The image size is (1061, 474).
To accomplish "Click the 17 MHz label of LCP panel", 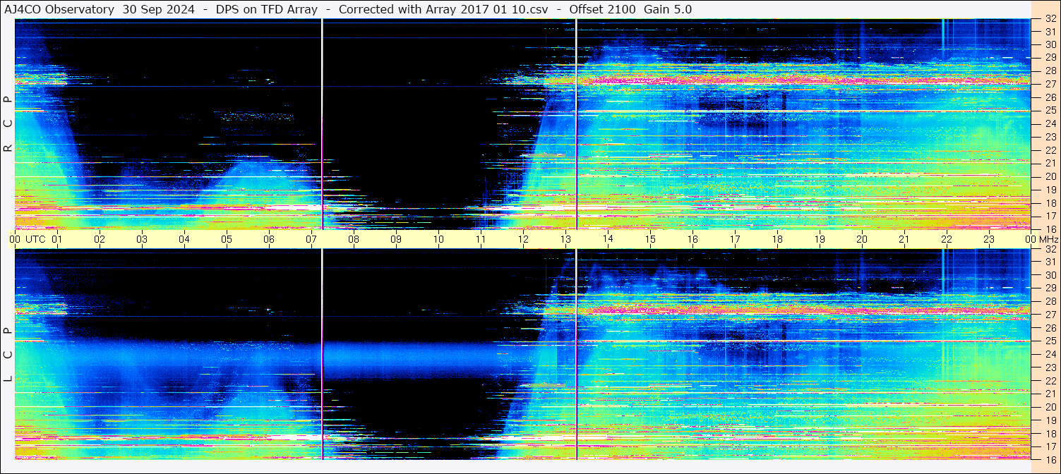I will click(x=1050, y=446).
